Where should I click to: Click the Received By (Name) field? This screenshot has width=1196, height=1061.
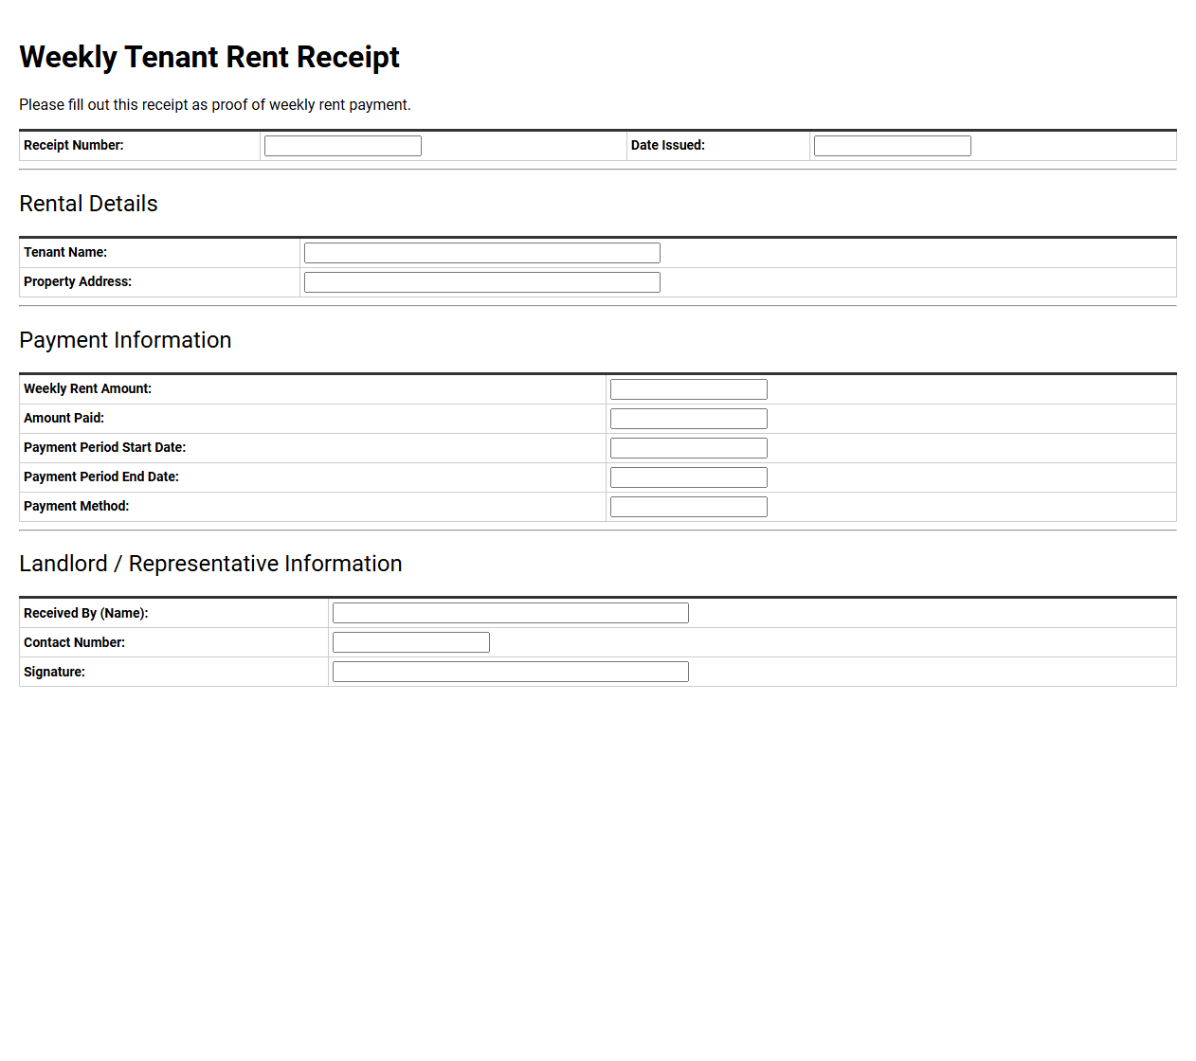[511, 613]
